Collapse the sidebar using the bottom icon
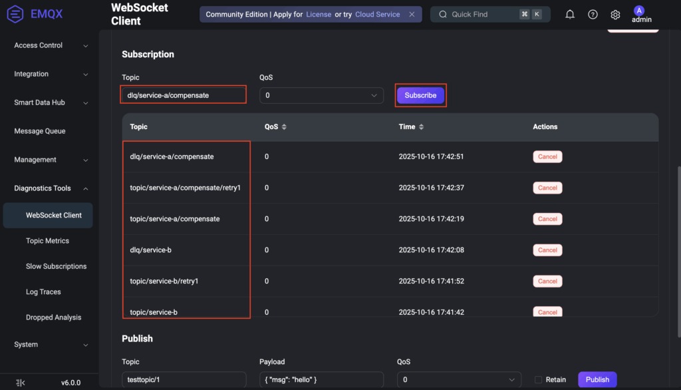The height and width of the screenshot is (390, 681). (x=20, y=383)
